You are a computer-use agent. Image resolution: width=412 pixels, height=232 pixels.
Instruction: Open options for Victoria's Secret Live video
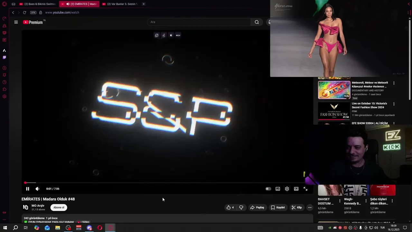click(x=394, y=104)
